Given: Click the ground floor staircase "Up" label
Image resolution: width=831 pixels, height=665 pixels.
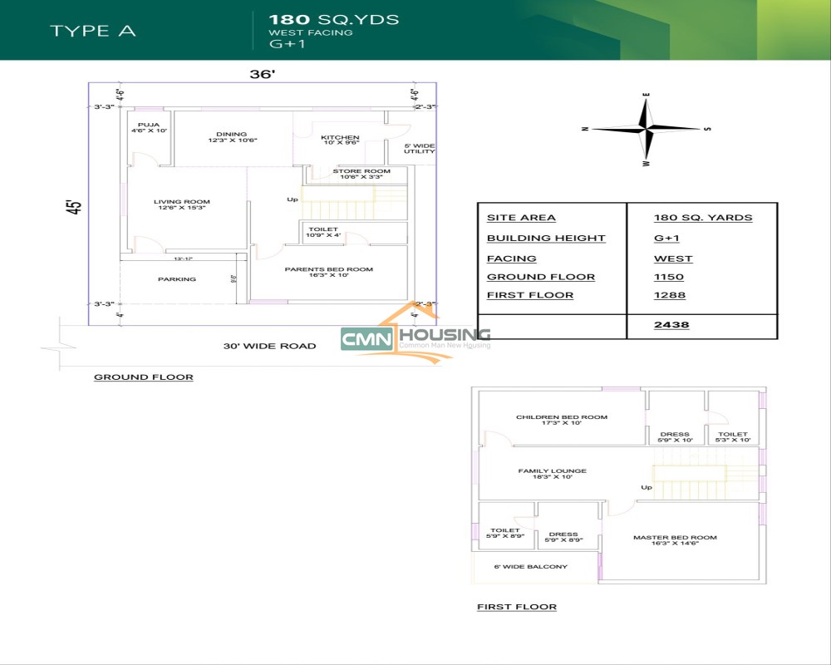Looking at the screenshot, I should pyautogui.click(x=293, y=199).
